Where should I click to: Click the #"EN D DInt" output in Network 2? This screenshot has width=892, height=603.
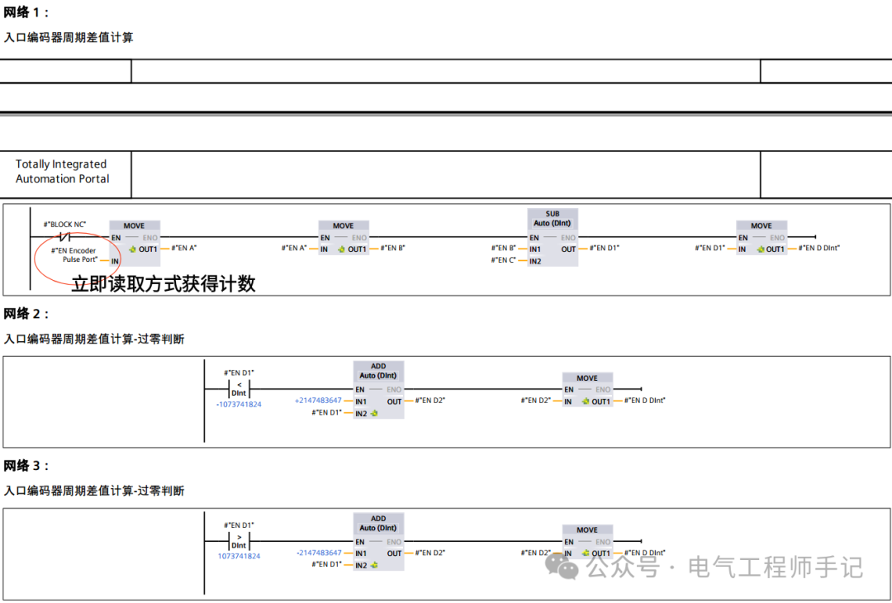[645, 401]
